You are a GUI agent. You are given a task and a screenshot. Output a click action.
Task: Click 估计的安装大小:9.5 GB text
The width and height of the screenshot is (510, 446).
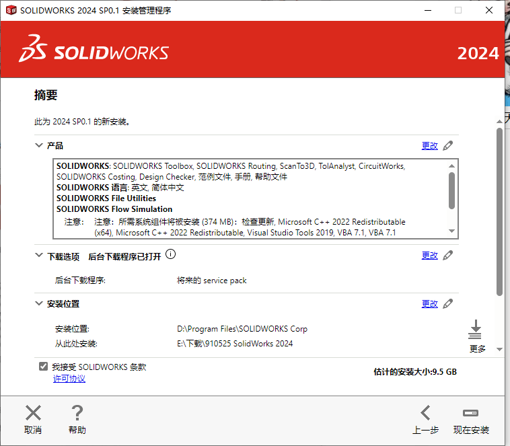click(x=415, y=372)
